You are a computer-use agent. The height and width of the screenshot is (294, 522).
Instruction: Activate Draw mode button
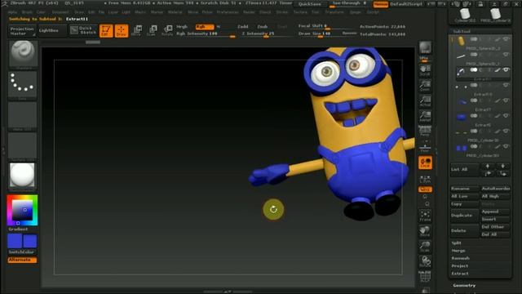click(x=122, y=31)
